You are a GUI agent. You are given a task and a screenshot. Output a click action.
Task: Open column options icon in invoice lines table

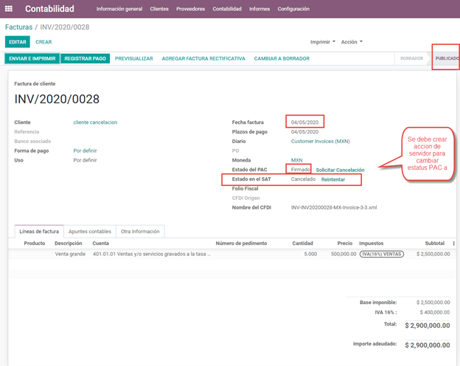pyautogui.click(x=453, y=243)
